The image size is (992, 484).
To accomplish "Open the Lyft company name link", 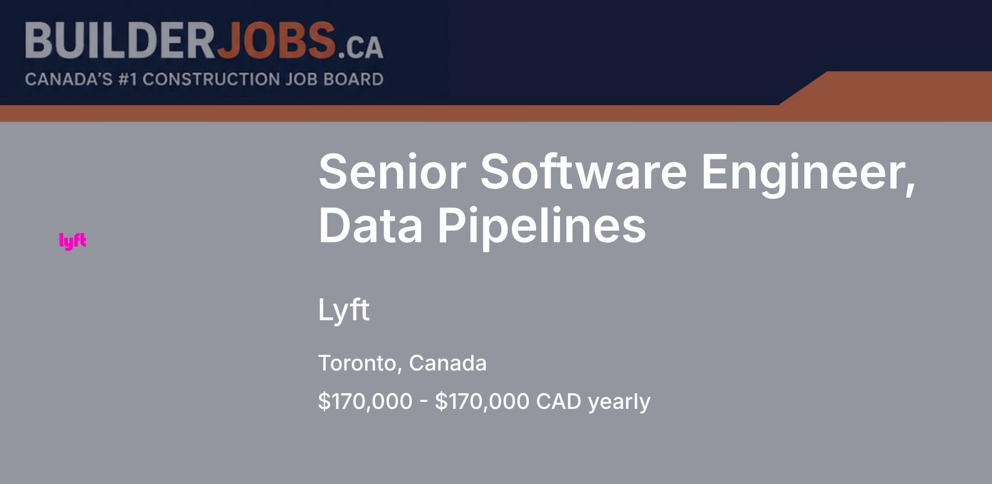I will pos(343,310).
